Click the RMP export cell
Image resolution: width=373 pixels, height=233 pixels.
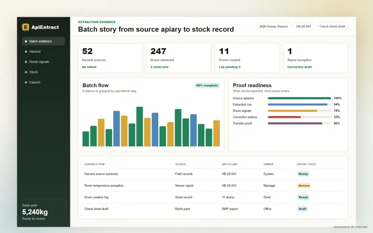(x=230, y=209)
